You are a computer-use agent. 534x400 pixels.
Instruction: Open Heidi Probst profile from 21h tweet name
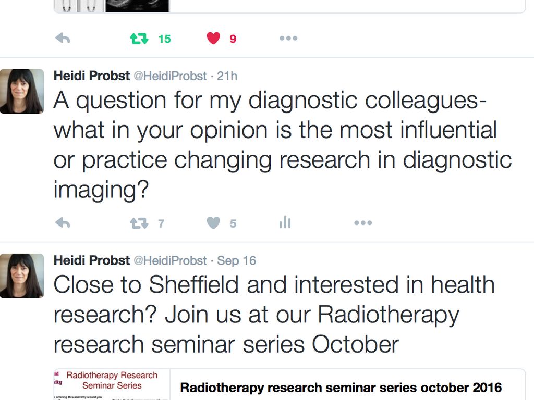click(x=92, y=76)
